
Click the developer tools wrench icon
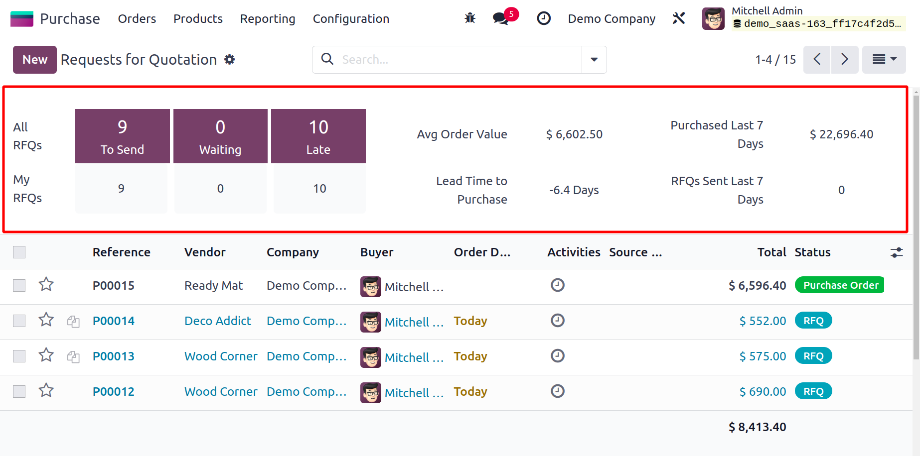[679, 18]
